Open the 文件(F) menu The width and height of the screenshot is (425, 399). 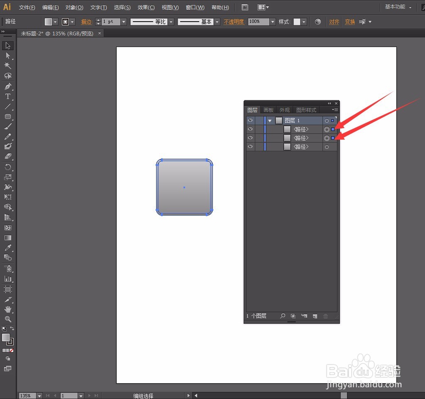coord(27,7)
